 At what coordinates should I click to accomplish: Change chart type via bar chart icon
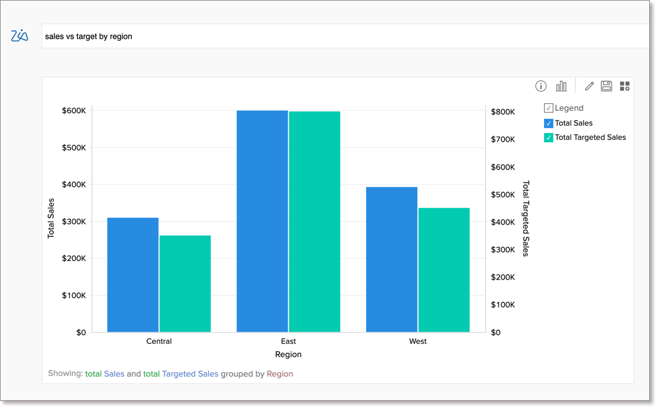[x=561, y=86]
